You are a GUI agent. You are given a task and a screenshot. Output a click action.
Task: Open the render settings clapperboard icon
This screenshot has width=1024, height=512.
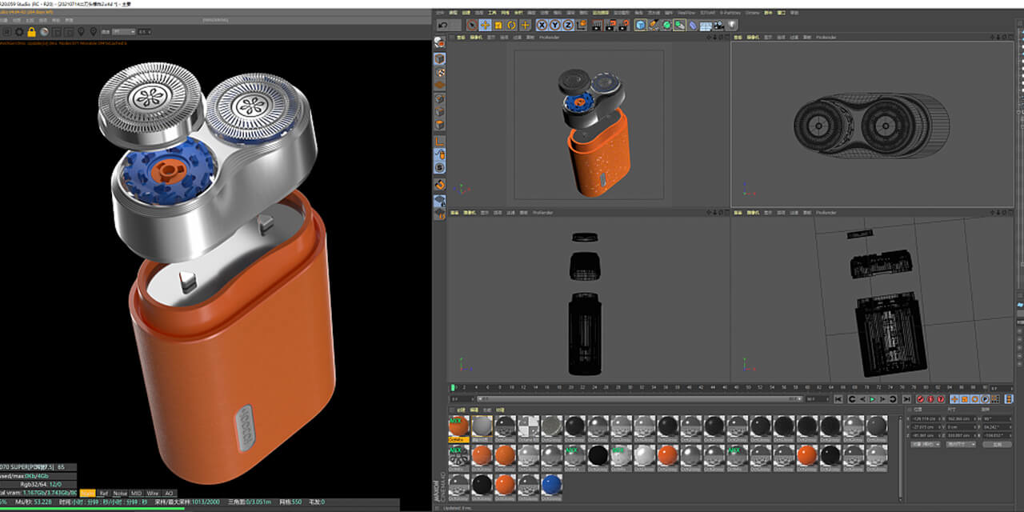pyautogui.click(x=623, y=25)
